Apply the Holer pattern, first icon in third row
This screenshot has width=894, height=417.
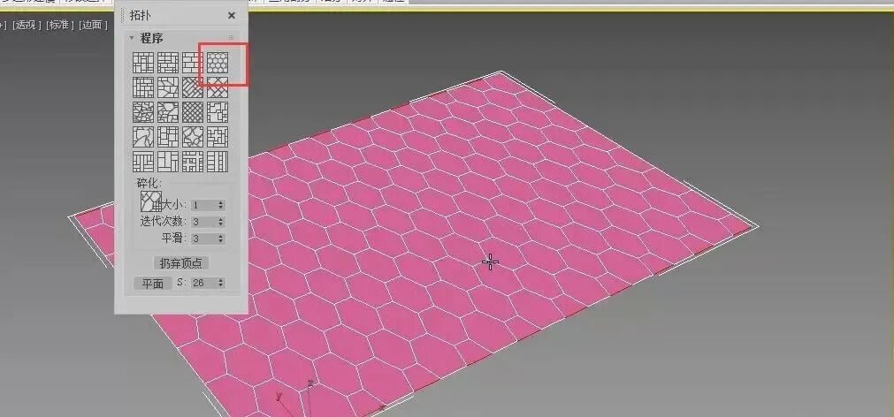[x=143, y=112]
